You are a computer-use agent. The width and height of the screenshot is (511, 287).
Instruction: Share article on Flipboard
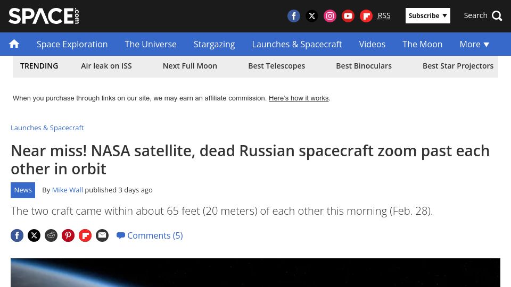point(85,235)
